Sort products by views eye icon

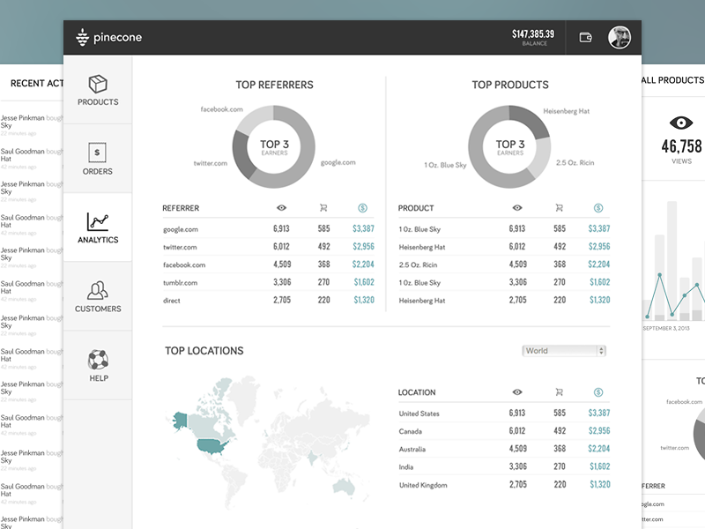517,208
